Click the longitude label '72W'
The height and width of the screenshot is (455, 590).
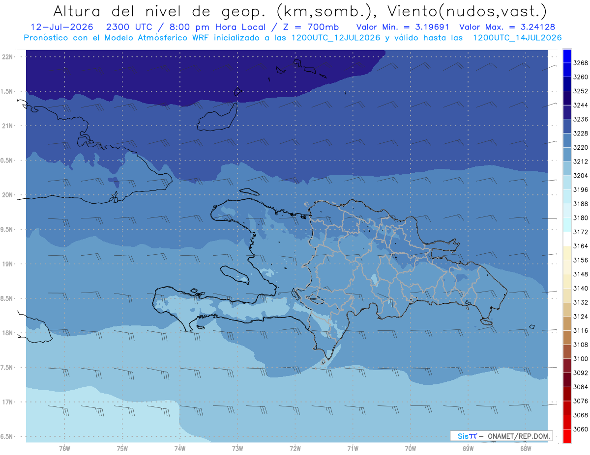(x=295, y=448)
